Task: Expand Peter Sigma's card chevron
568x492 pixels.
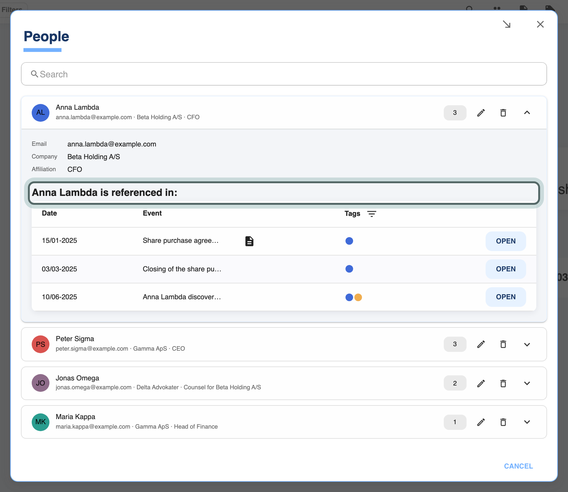Action: click(527, 345)
